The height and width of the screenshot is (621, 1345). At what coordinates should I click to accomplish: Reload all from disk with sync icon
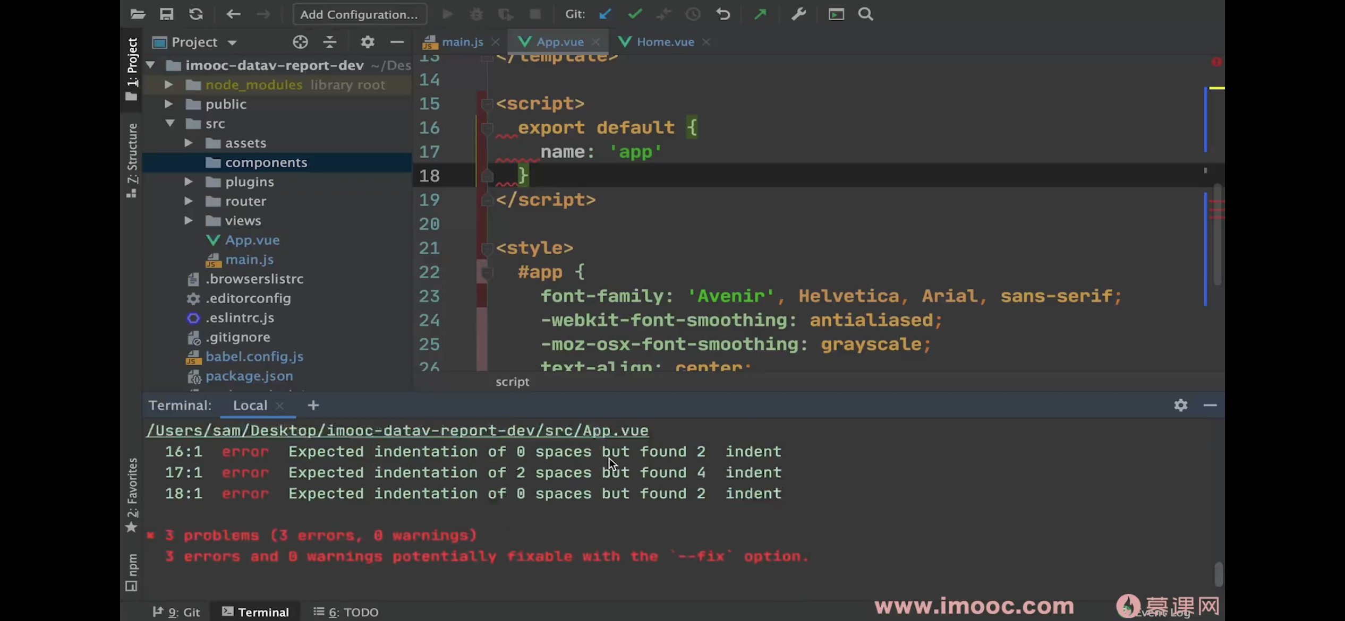click(195, 14)
